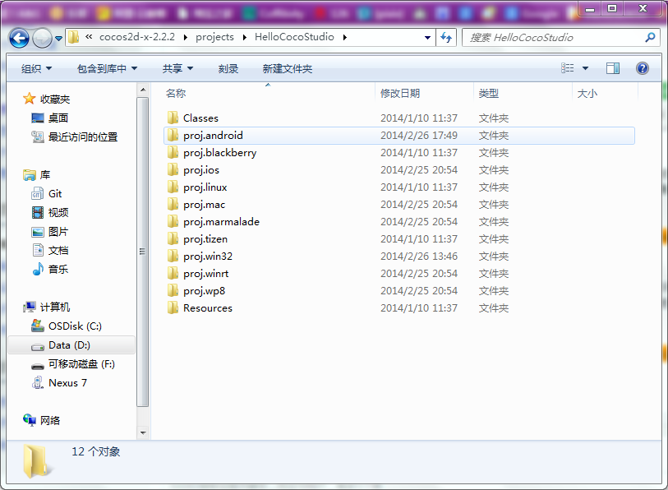
Task: Toggle the preview pane icon
Action: (x=612, y=67)
